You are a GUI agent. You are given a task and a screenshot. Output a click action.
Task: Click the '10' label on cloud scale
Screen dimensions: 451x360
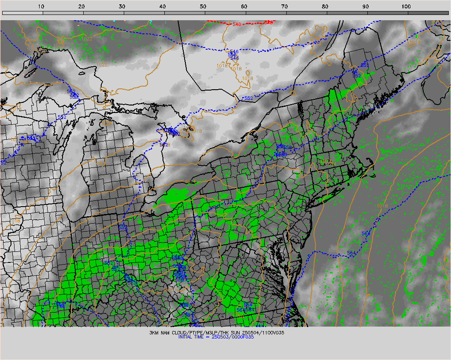tap(41, 7)
